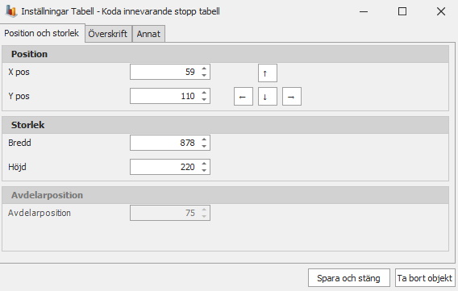Decrease Y pos with spinner down arrow

[x=204, y=99]
